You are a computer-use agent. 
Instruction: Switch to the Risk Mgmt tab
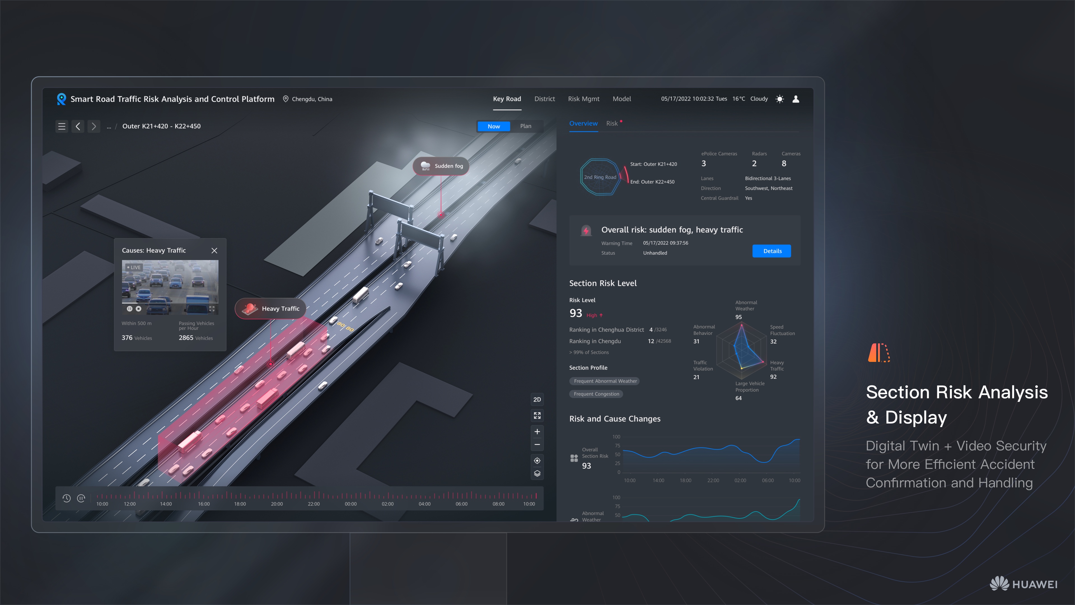tap(583, 98)
